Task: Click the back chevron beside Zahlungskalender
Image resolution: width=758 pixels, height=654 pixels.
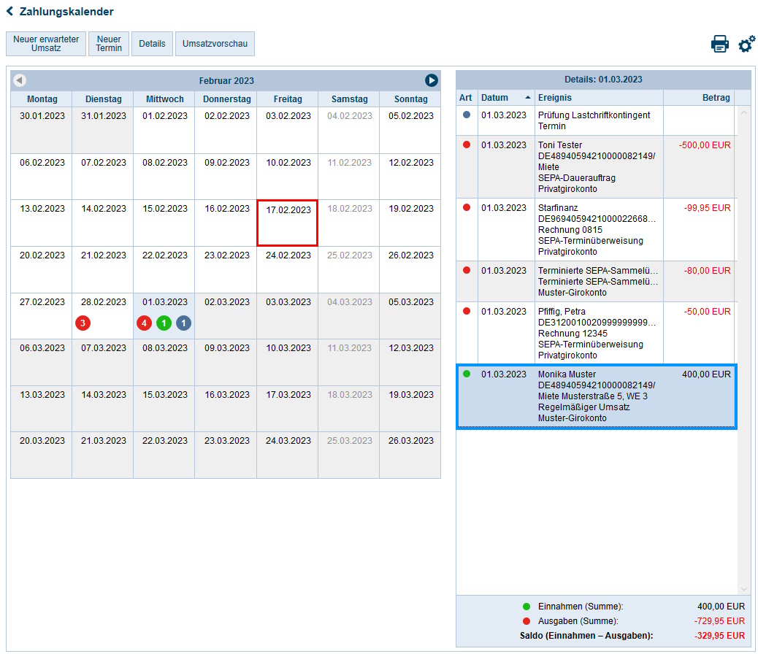Action: point(9,12)
